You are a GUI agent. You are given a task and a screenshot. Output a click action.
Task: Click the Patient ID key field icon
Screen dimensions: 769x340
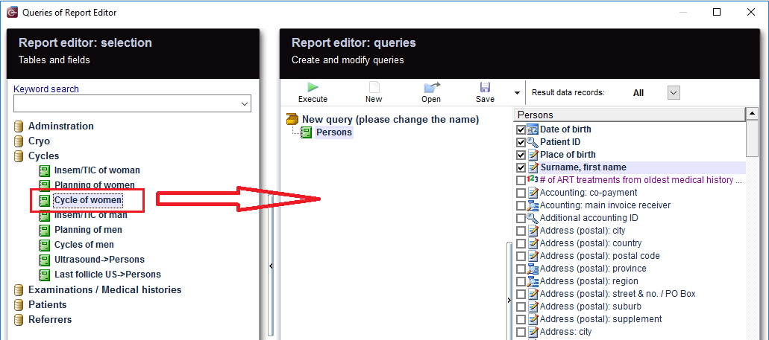click(533, 142)
